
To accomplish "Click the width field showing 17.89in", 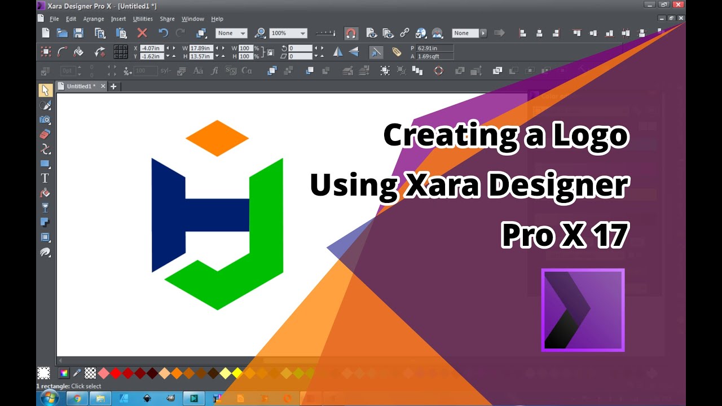I will pyautogui.click(x=201, y=48).
